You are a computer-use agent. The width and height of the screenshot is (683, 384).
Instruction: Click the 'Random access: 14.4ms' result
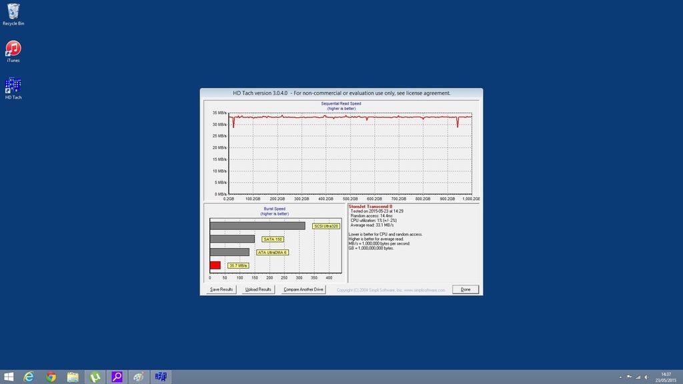[372, 216]
